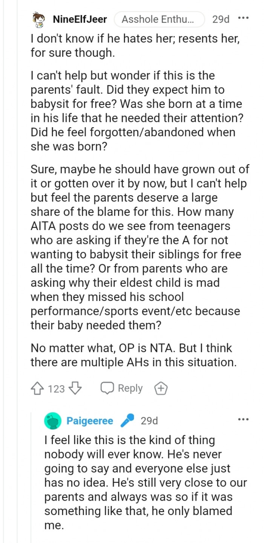Click NineElfJeer's avatar
The image size is (264, 543).
pos(38,19)
